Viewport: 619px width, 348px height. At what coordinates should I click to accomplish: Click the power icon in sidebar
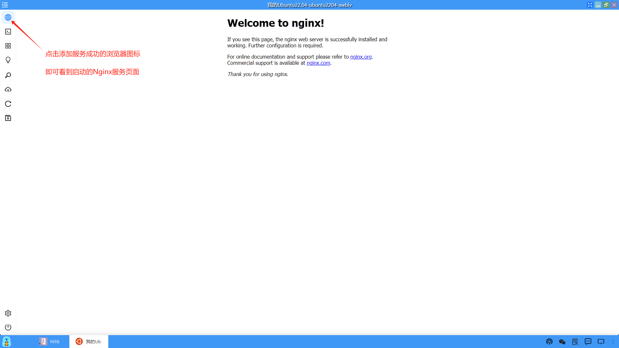(8, 327)
